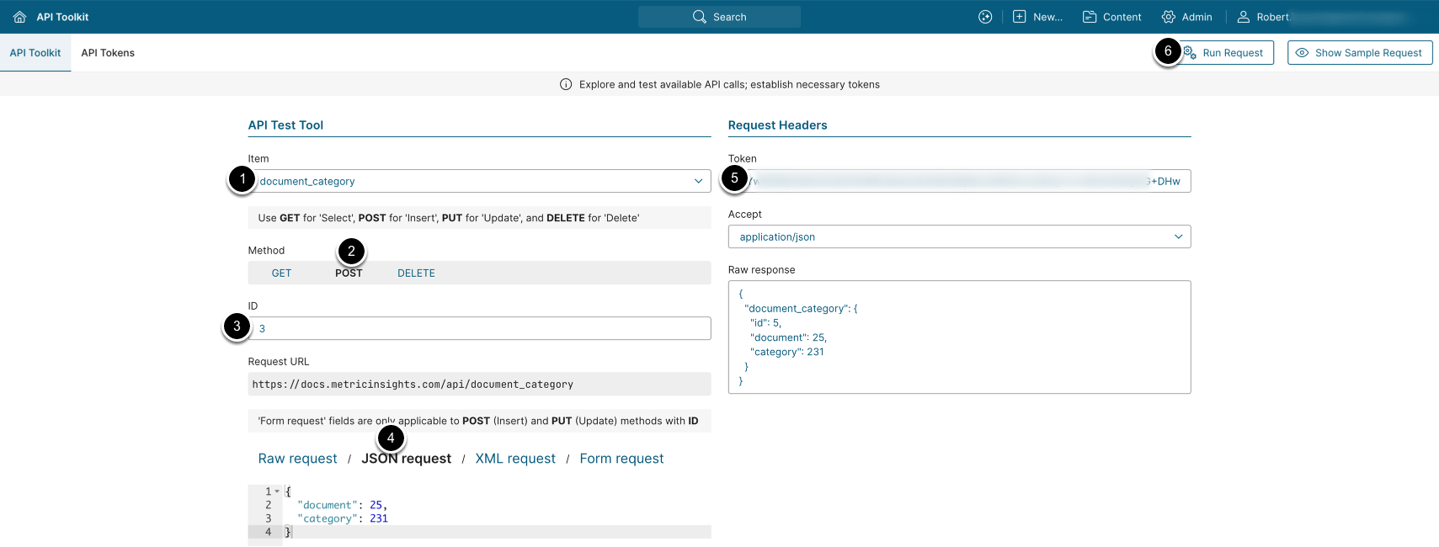Click into the ID input field
The image size is (1439, 547).
pos(480,329)
